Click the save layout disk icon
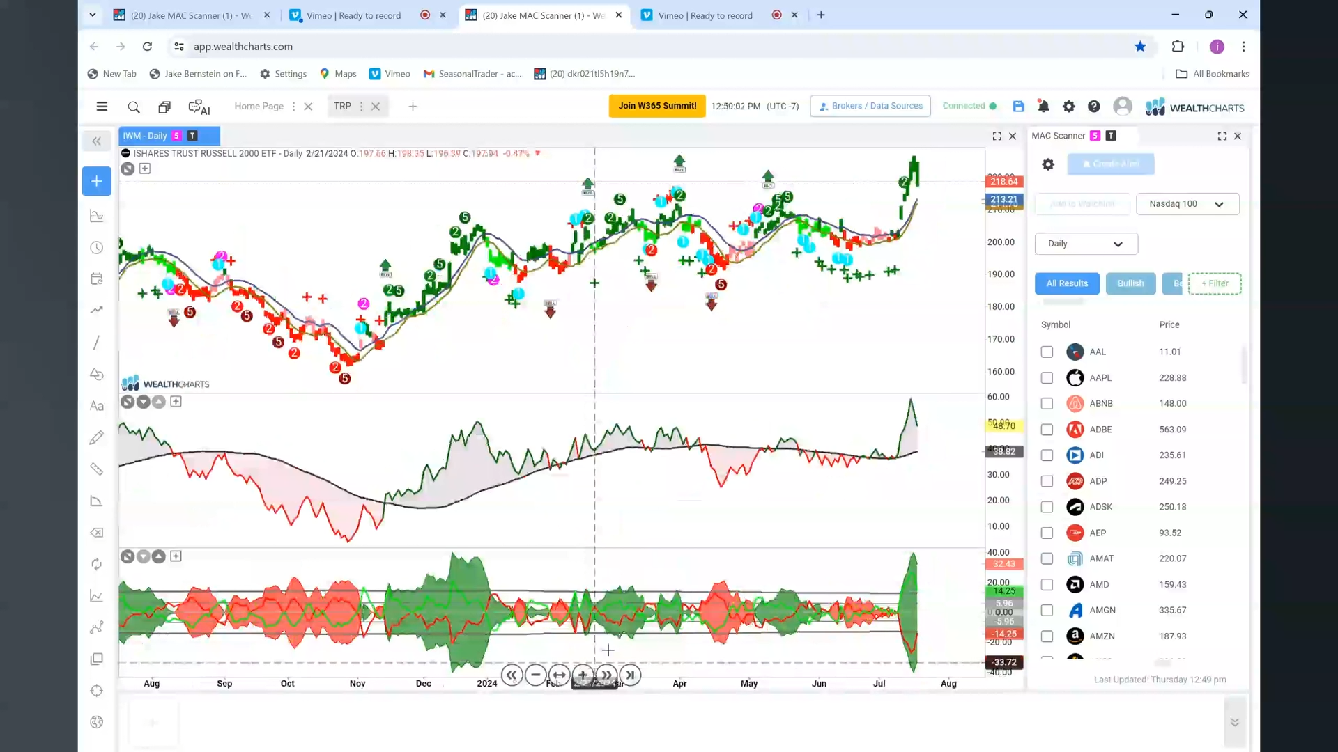This screenshot has width=1338, height=752. click(x=1018, y=107)
